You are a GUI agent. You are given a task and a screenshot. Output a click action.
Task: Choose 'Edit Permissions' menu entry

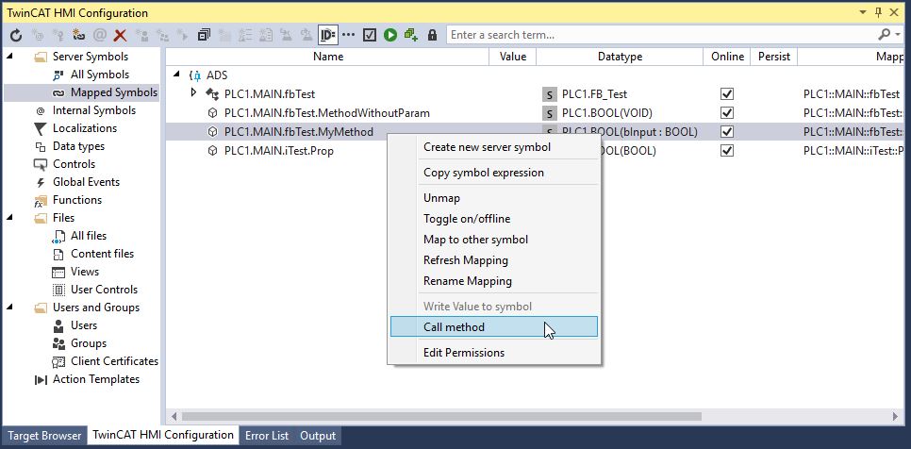[494, 353]
